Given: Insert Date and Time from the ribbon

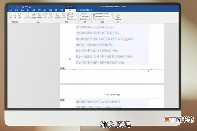Looking at the screenshot, I should (27, 16).
